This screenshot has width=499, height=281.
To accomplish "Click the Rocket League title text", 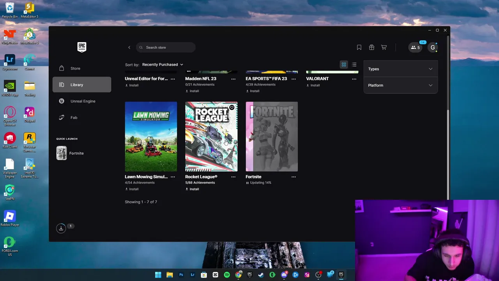I will (201, 177).
